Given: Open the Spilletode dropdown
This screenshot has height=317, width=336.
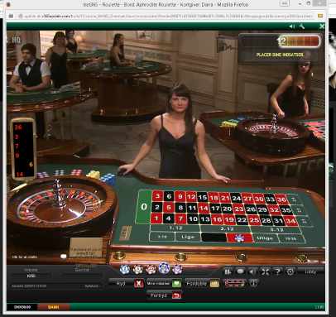Looking at the screenshot, I should coord(94,286).
